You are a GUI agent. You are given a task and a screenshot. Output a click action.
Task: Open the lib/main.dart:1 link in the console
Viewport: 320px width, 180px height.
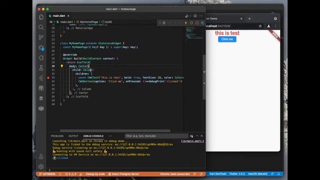click(x=192, y=141)
